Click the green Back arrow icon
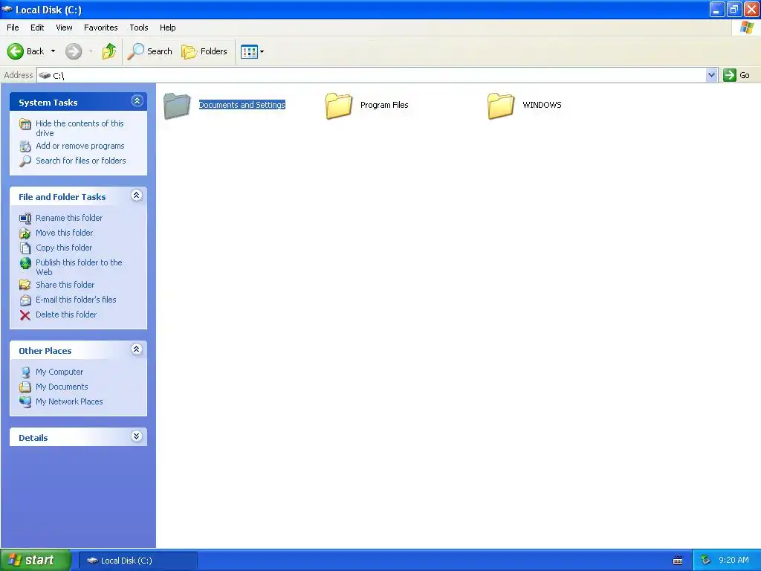Viewport: 761px width, 571px height. point(16,51)
